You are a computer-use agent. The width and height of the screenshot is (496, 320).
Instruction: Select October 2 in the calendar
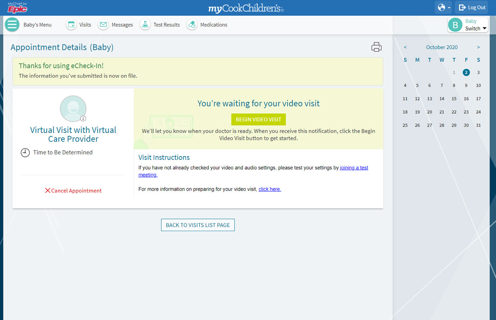coord(466,72)
